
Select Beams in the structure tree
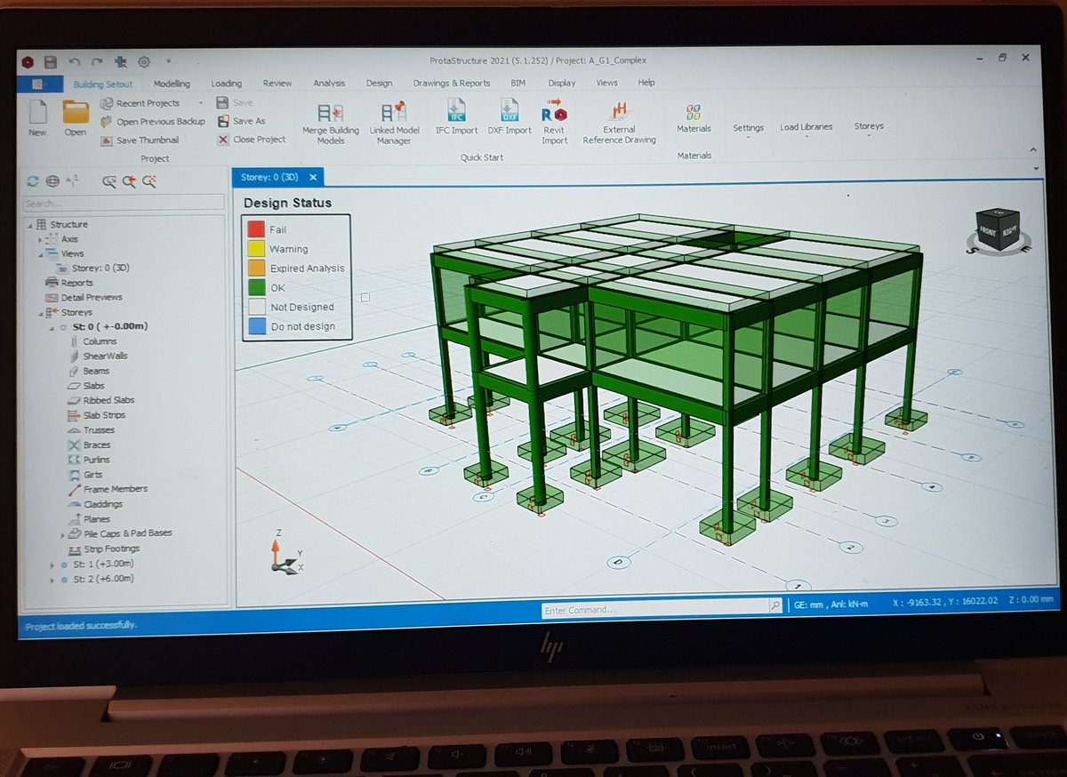coord(96,371)
